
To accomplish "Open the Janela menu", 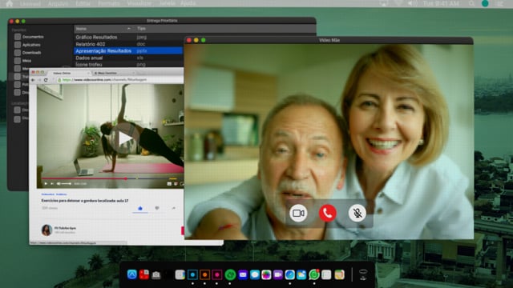I will click(x=168, y=3).
